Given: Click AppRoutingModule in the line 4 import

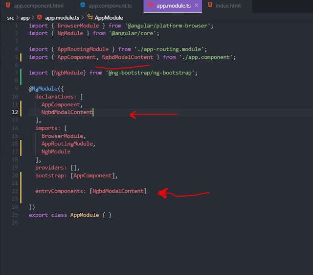Looking at the screenshot, I should [83, 49].
